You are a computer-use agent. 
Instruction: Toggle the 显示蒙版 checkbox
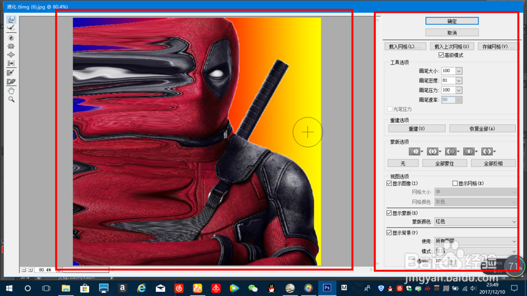(389, 213)
